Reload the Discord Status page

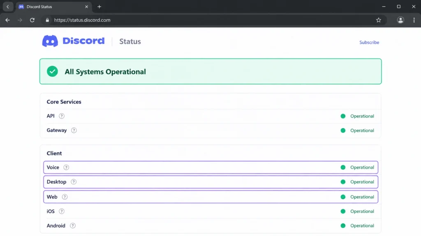[32, 20]
